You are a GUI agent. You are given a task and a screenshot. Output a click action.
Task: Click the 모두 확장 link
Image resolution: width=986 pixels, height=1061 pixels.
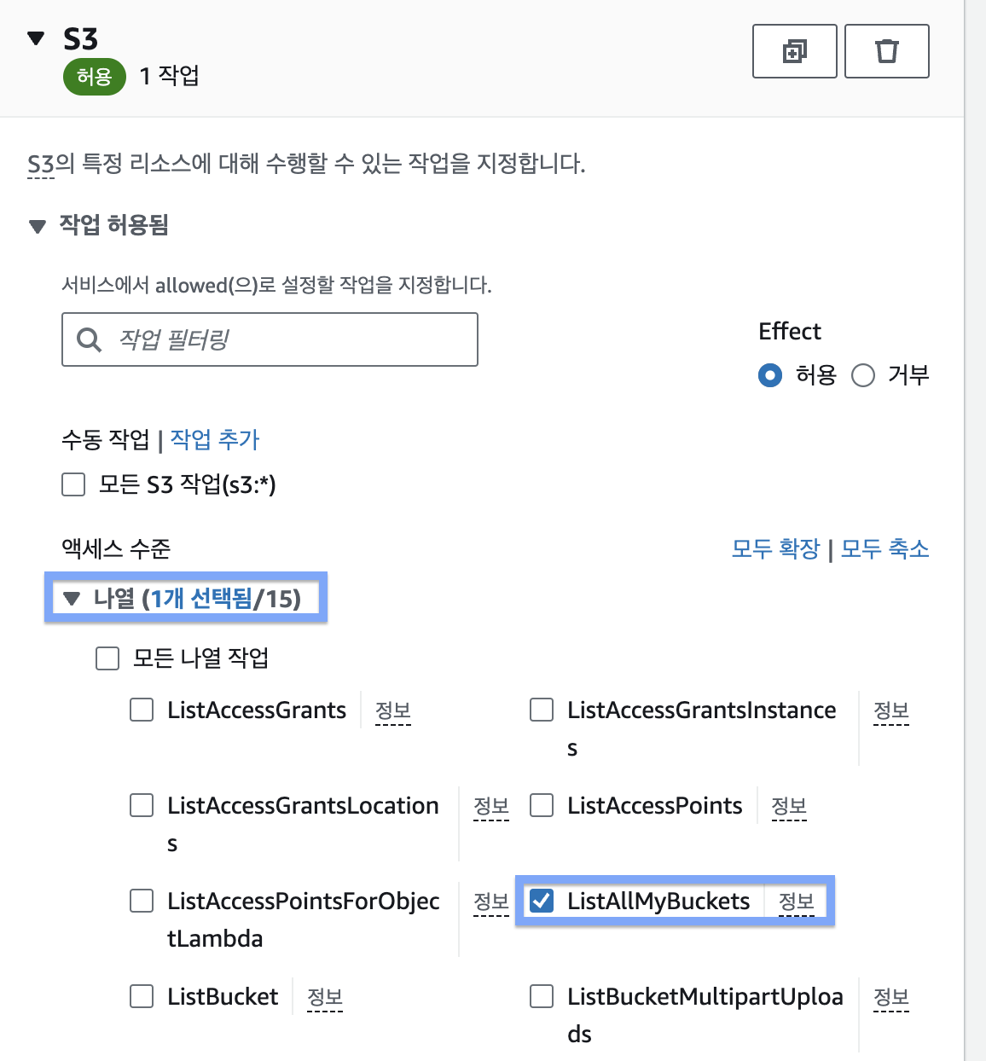774,548
